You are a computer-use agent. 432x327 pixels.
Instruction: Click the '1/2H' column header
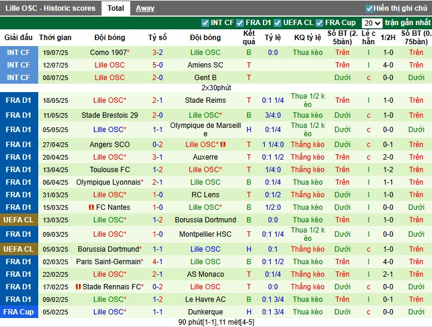[388, 37]
